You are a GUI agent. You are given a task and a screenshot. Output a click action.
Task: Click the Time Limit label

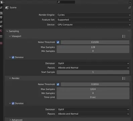[x=49, y=97]
